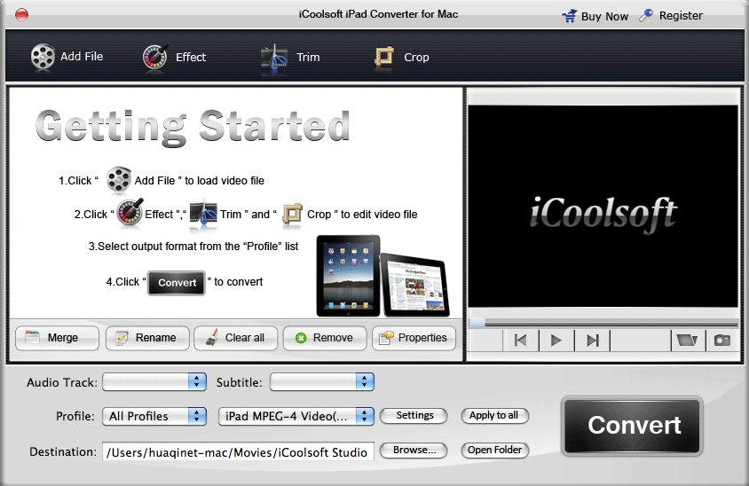Click the Buy Now text link
The image size is (749, 486).
(x=604, y=16)
